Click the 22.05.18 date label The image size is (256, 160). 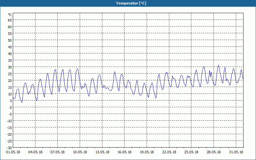[169, 152]
